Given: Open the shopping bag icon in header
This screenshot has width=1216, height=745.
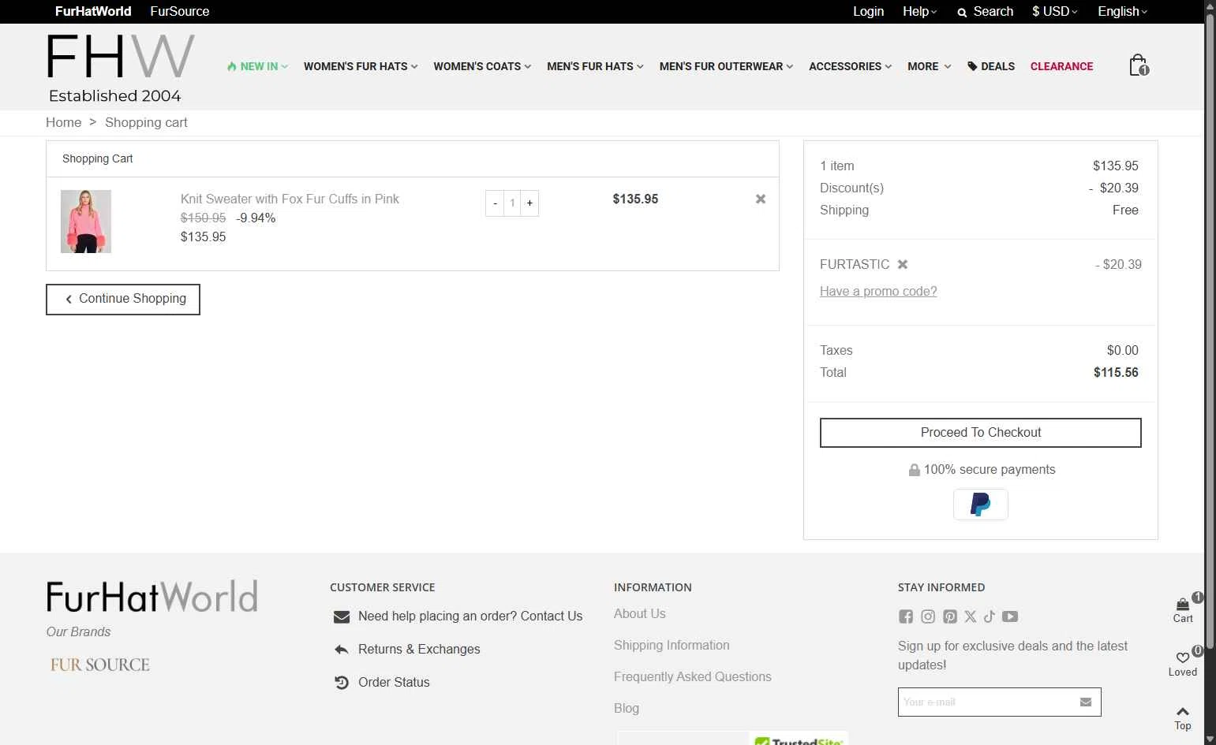Looking at the screenshot, I should click(x=1138, y=65).
